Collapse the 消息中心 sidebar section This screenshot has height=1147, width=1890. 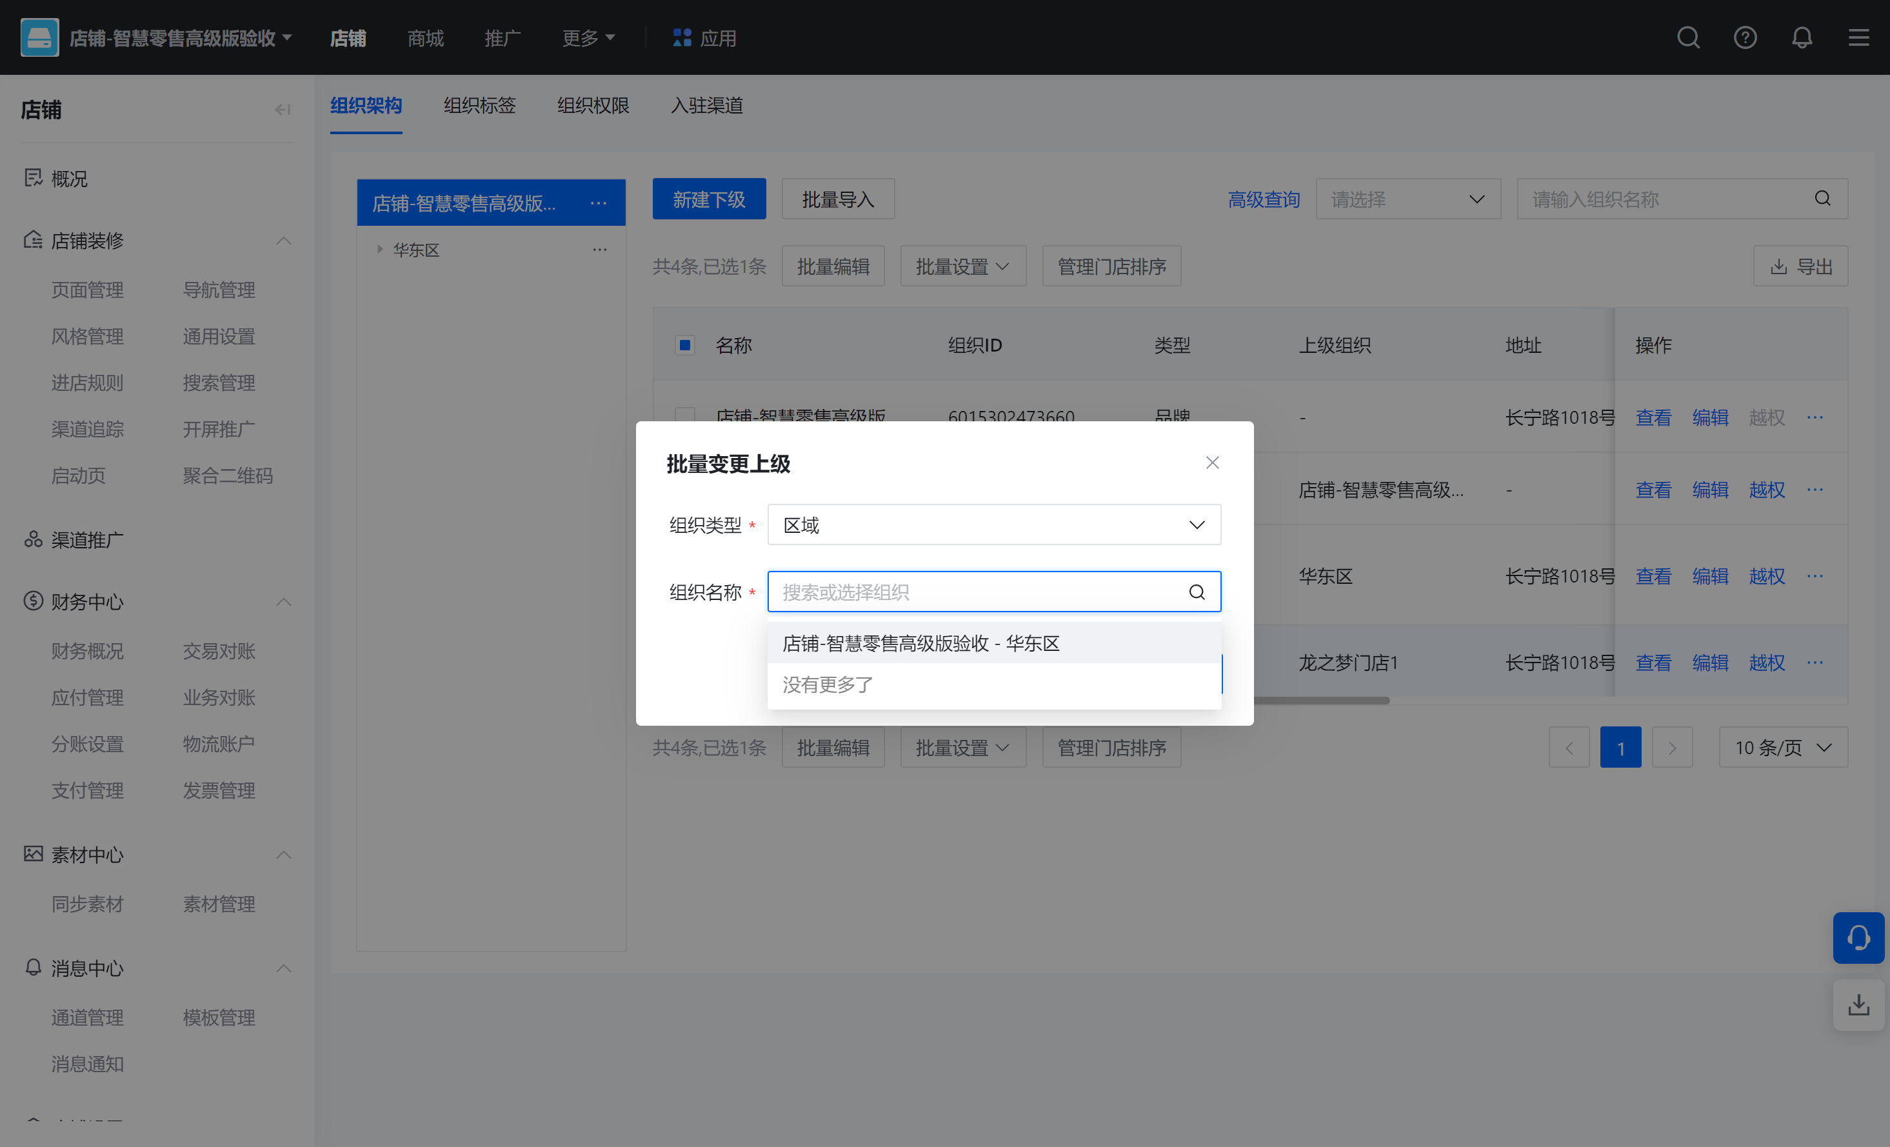tap(284, 968)
